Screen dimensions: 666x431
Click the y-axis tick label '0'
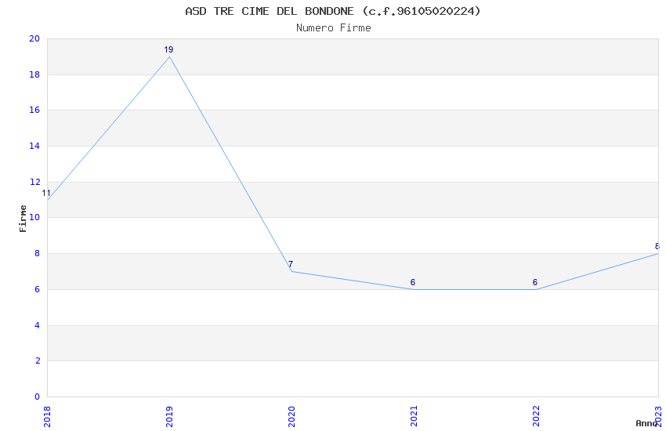(38, 397)
